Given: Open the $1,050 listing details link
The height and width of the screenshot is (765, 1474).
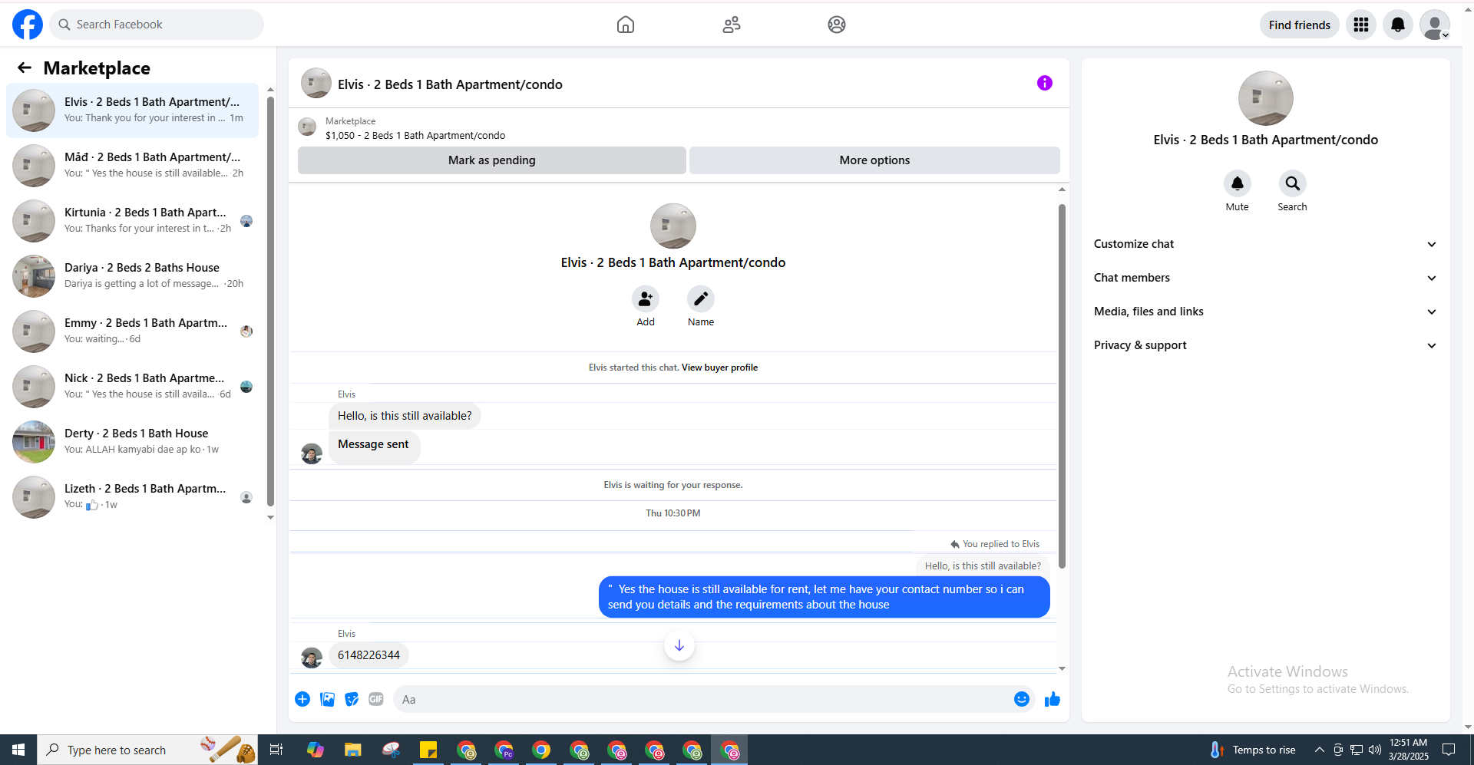Looking at the screenshot, I should coord(415,136).
